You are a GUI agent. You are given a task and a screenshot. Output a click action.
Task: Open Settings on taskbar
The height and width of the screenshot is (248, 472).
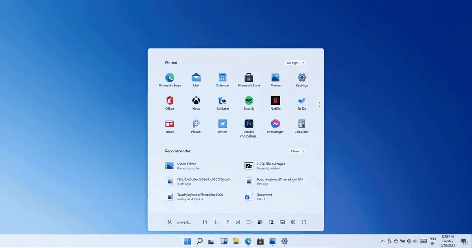click(x=285, y=241)
